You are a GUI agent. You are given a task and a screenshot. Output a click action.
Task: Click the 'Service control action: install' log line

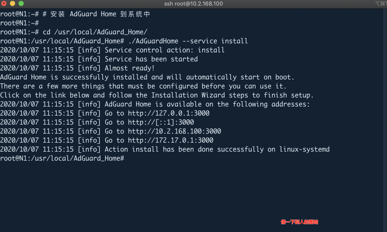112,50
